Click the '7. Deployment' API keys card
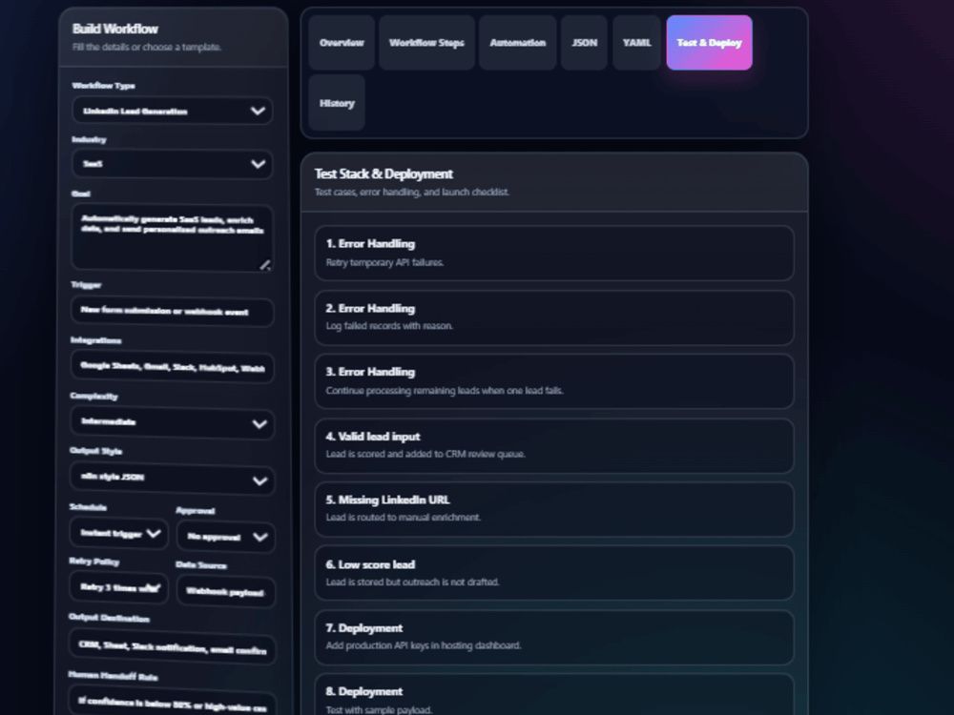This screenshot has width=954, height=715. 554,638
